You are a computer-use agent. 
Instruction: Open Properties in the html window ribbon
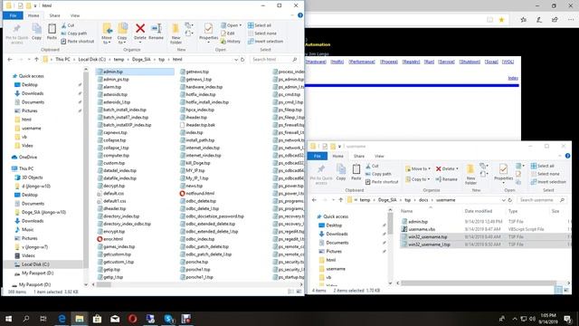tap(209, 33)
